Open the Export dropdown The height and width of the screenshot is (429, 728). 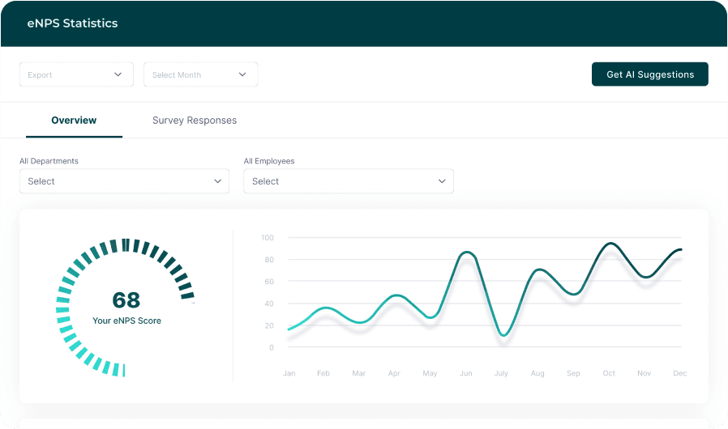point(75,74)
